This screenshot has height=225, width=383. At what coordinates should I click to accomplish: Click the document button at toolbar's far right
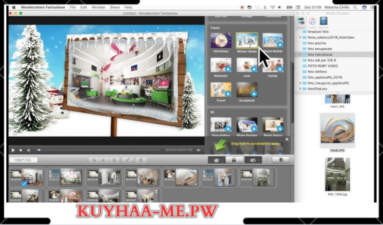click(281, 160)
